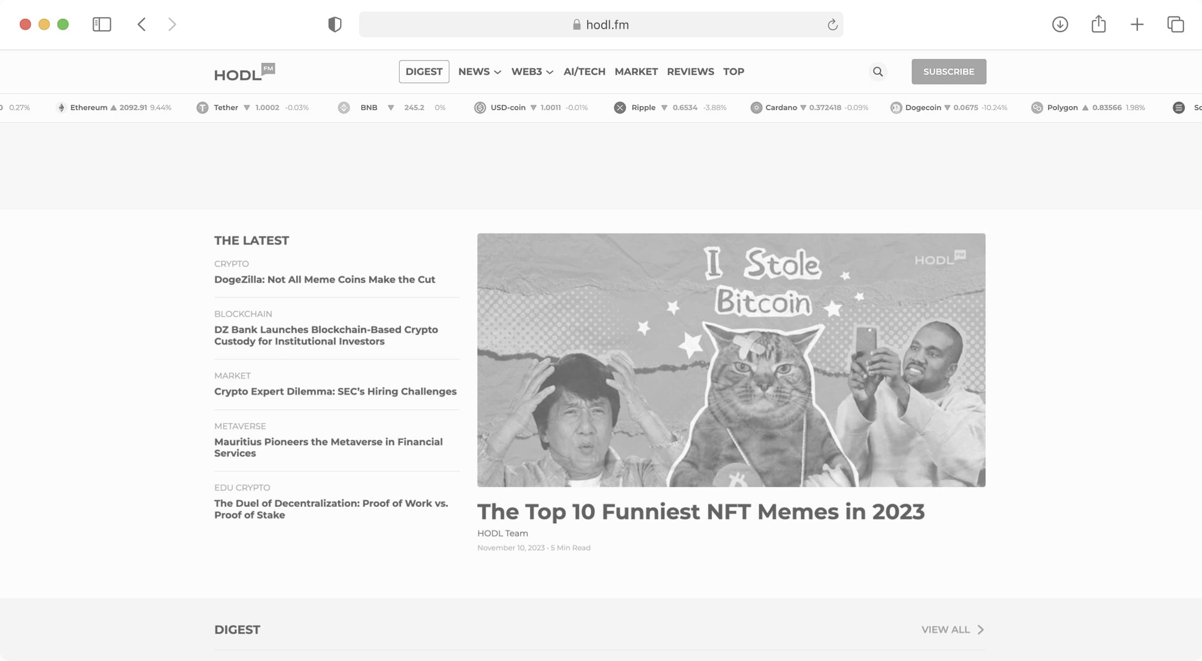Open the REVIEWS nav item

pos(690,72)
